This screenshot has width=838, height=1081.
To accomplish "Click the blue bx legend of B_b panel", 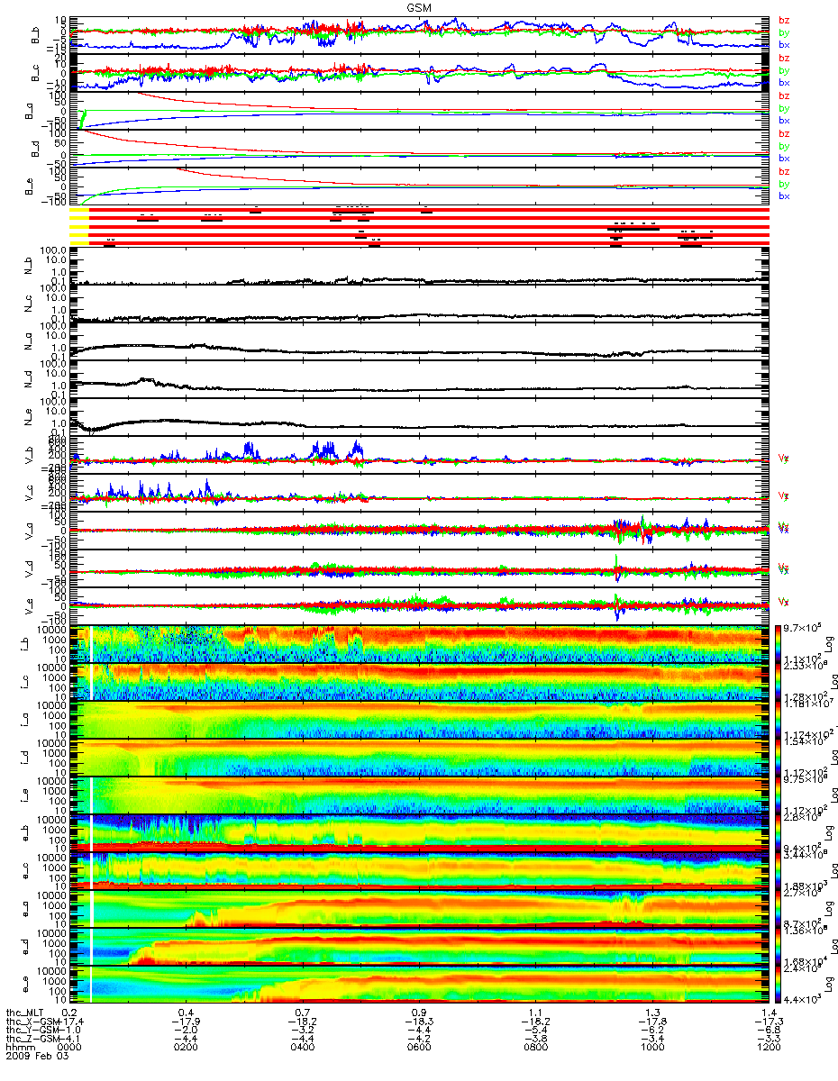I will click(783, 45).
